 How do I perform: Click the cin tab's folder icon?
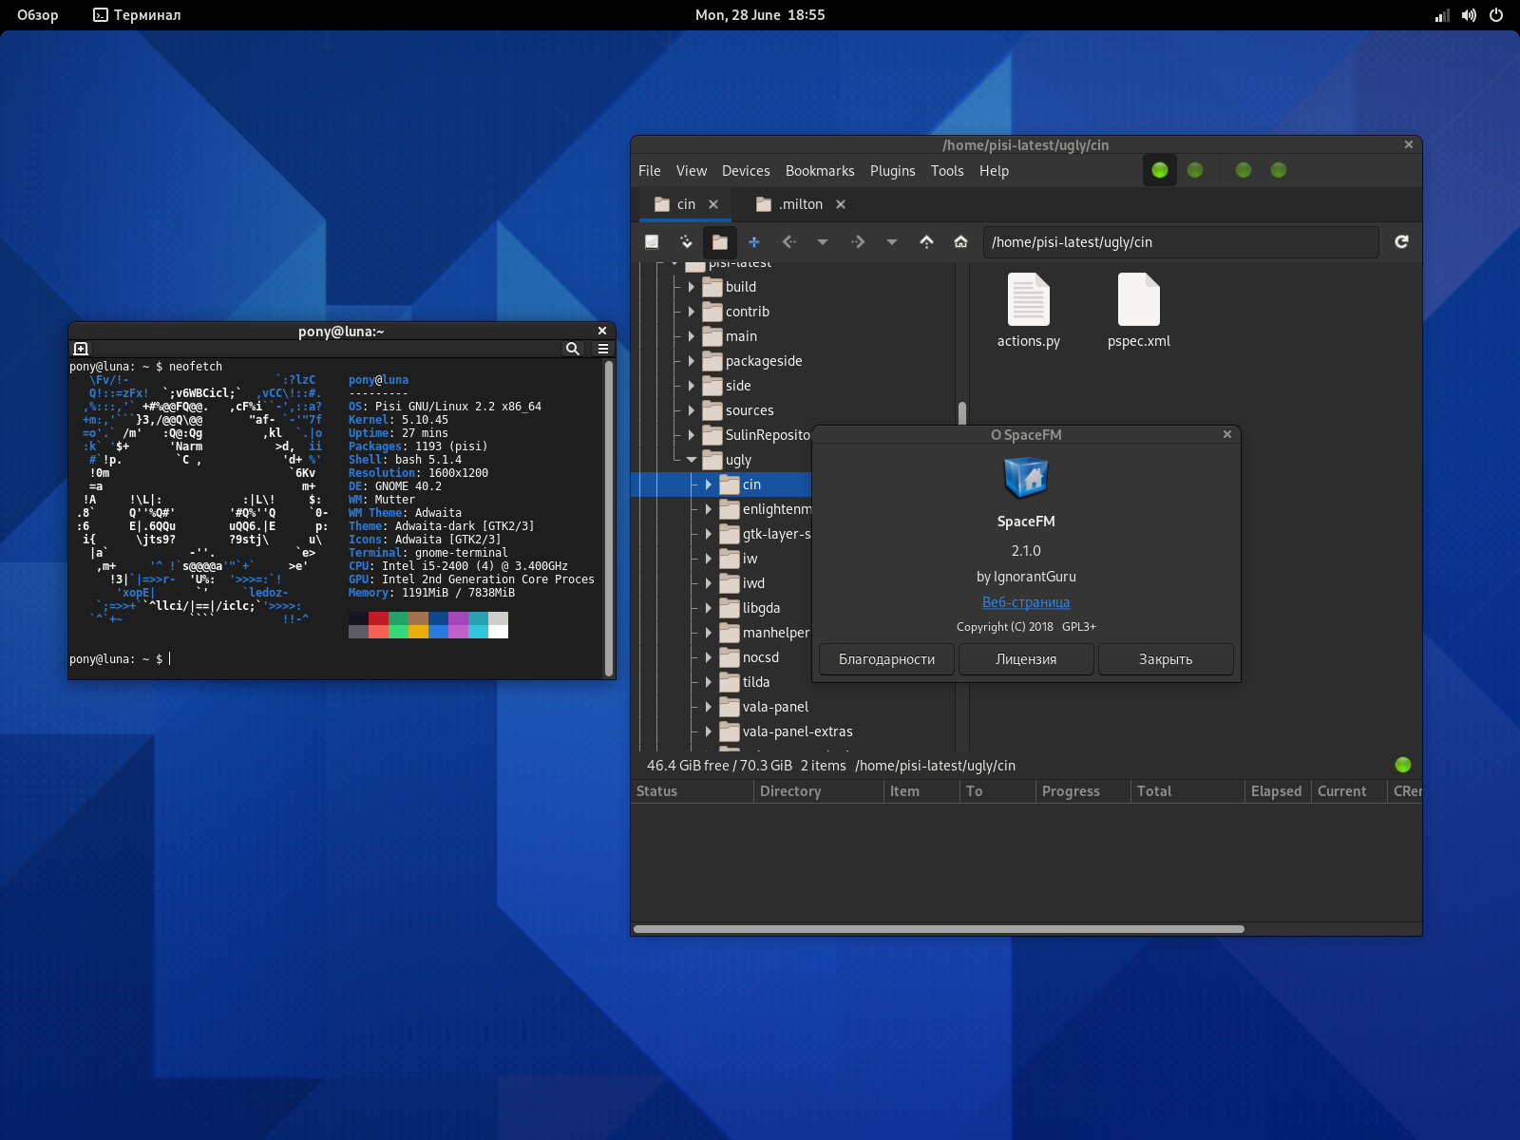pos(662,204)
